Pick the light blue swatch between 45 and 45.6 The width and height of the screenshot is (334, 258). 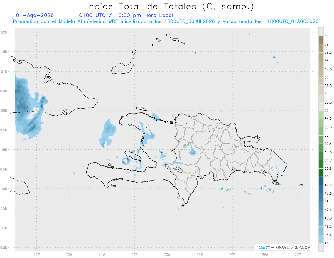(x=321, y=239)
